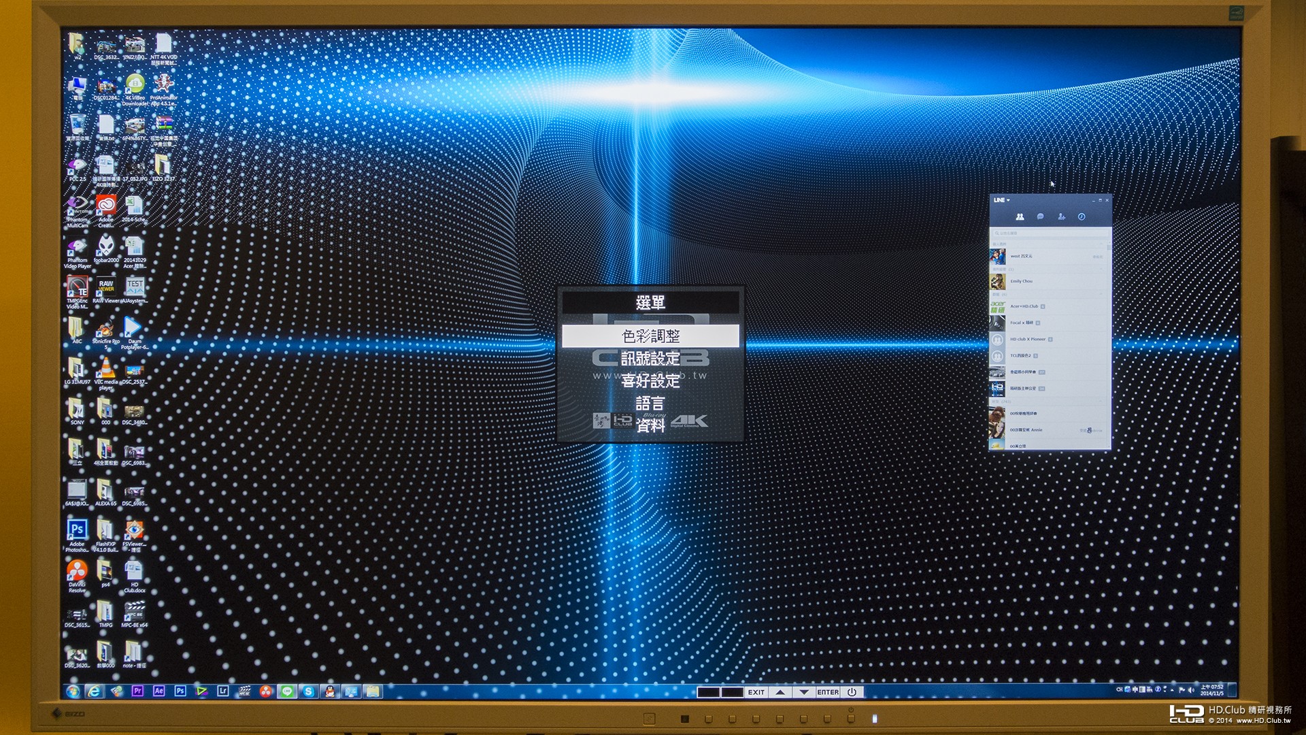Viewport: 1306px width, 735px height.
Task: Open the LINE friends list tab
Action: click(x=1020, y=216)
